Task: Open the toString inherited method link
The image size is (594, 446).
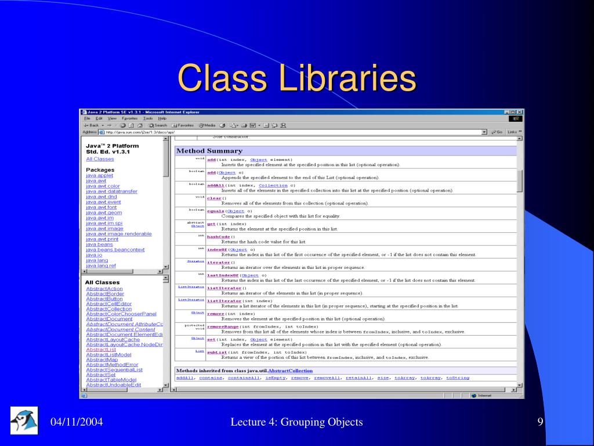Action: coord(458,378)
